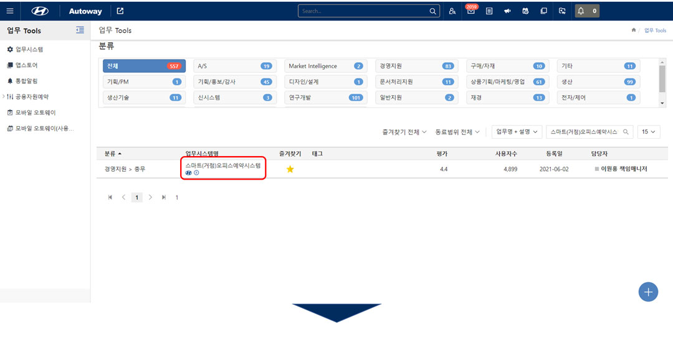The width and height of the screenshot is (673, 337).
Task: Select page 1 in the pagination
Action: [137, 197]
